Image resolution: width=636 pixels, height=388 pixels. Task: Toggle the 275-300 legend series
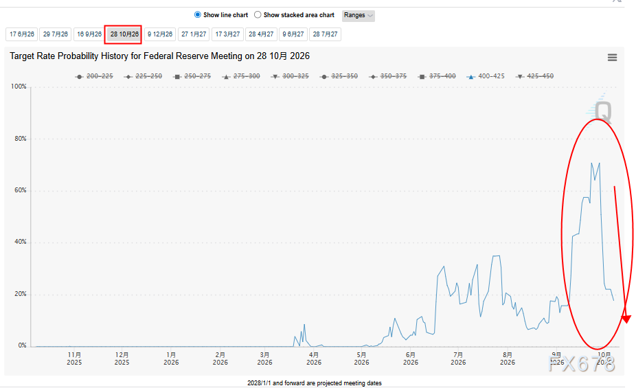(241, 76)
